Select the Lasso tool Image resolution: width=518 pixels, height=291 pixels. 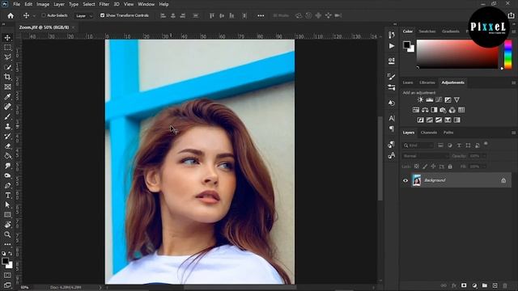(x=7, y=57)
